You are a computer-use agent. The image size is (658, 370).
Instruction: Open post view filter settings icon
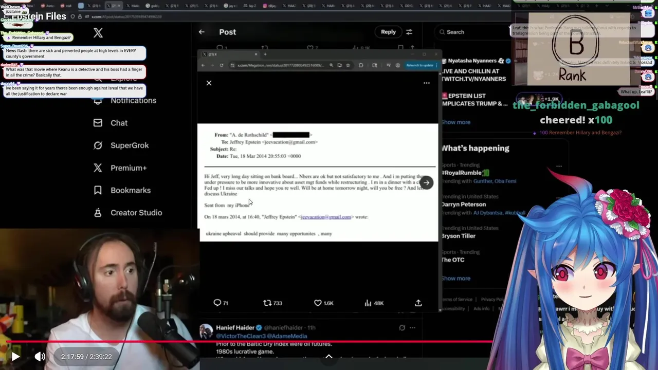[409, 32]
